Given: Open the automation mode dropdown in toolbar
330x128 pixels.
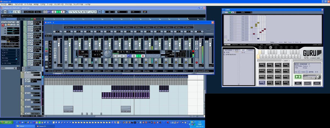Looking at the screenshot, I should (x=29, y=12).
